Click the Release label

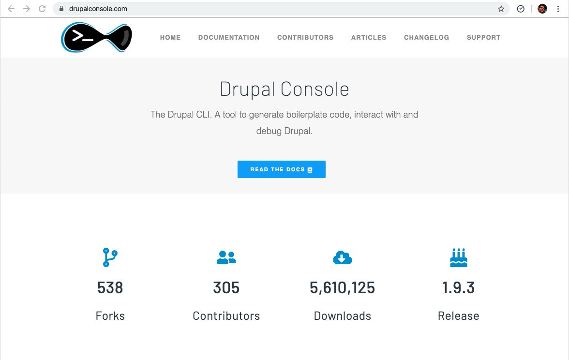click(459, 315)
